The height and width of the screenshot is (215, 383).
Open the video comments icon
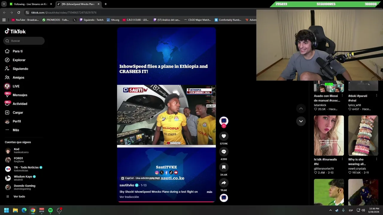tap(224, 152)
